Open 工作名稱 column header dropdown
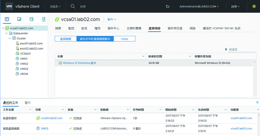This screenshot has height=136, width=260. [30, 110]
